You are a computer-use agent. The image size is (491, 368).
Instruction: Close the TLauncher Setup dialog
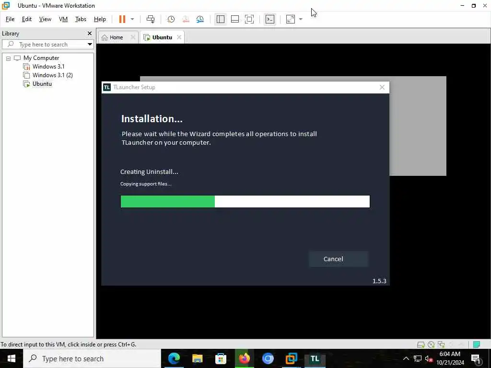coord(382,87)
